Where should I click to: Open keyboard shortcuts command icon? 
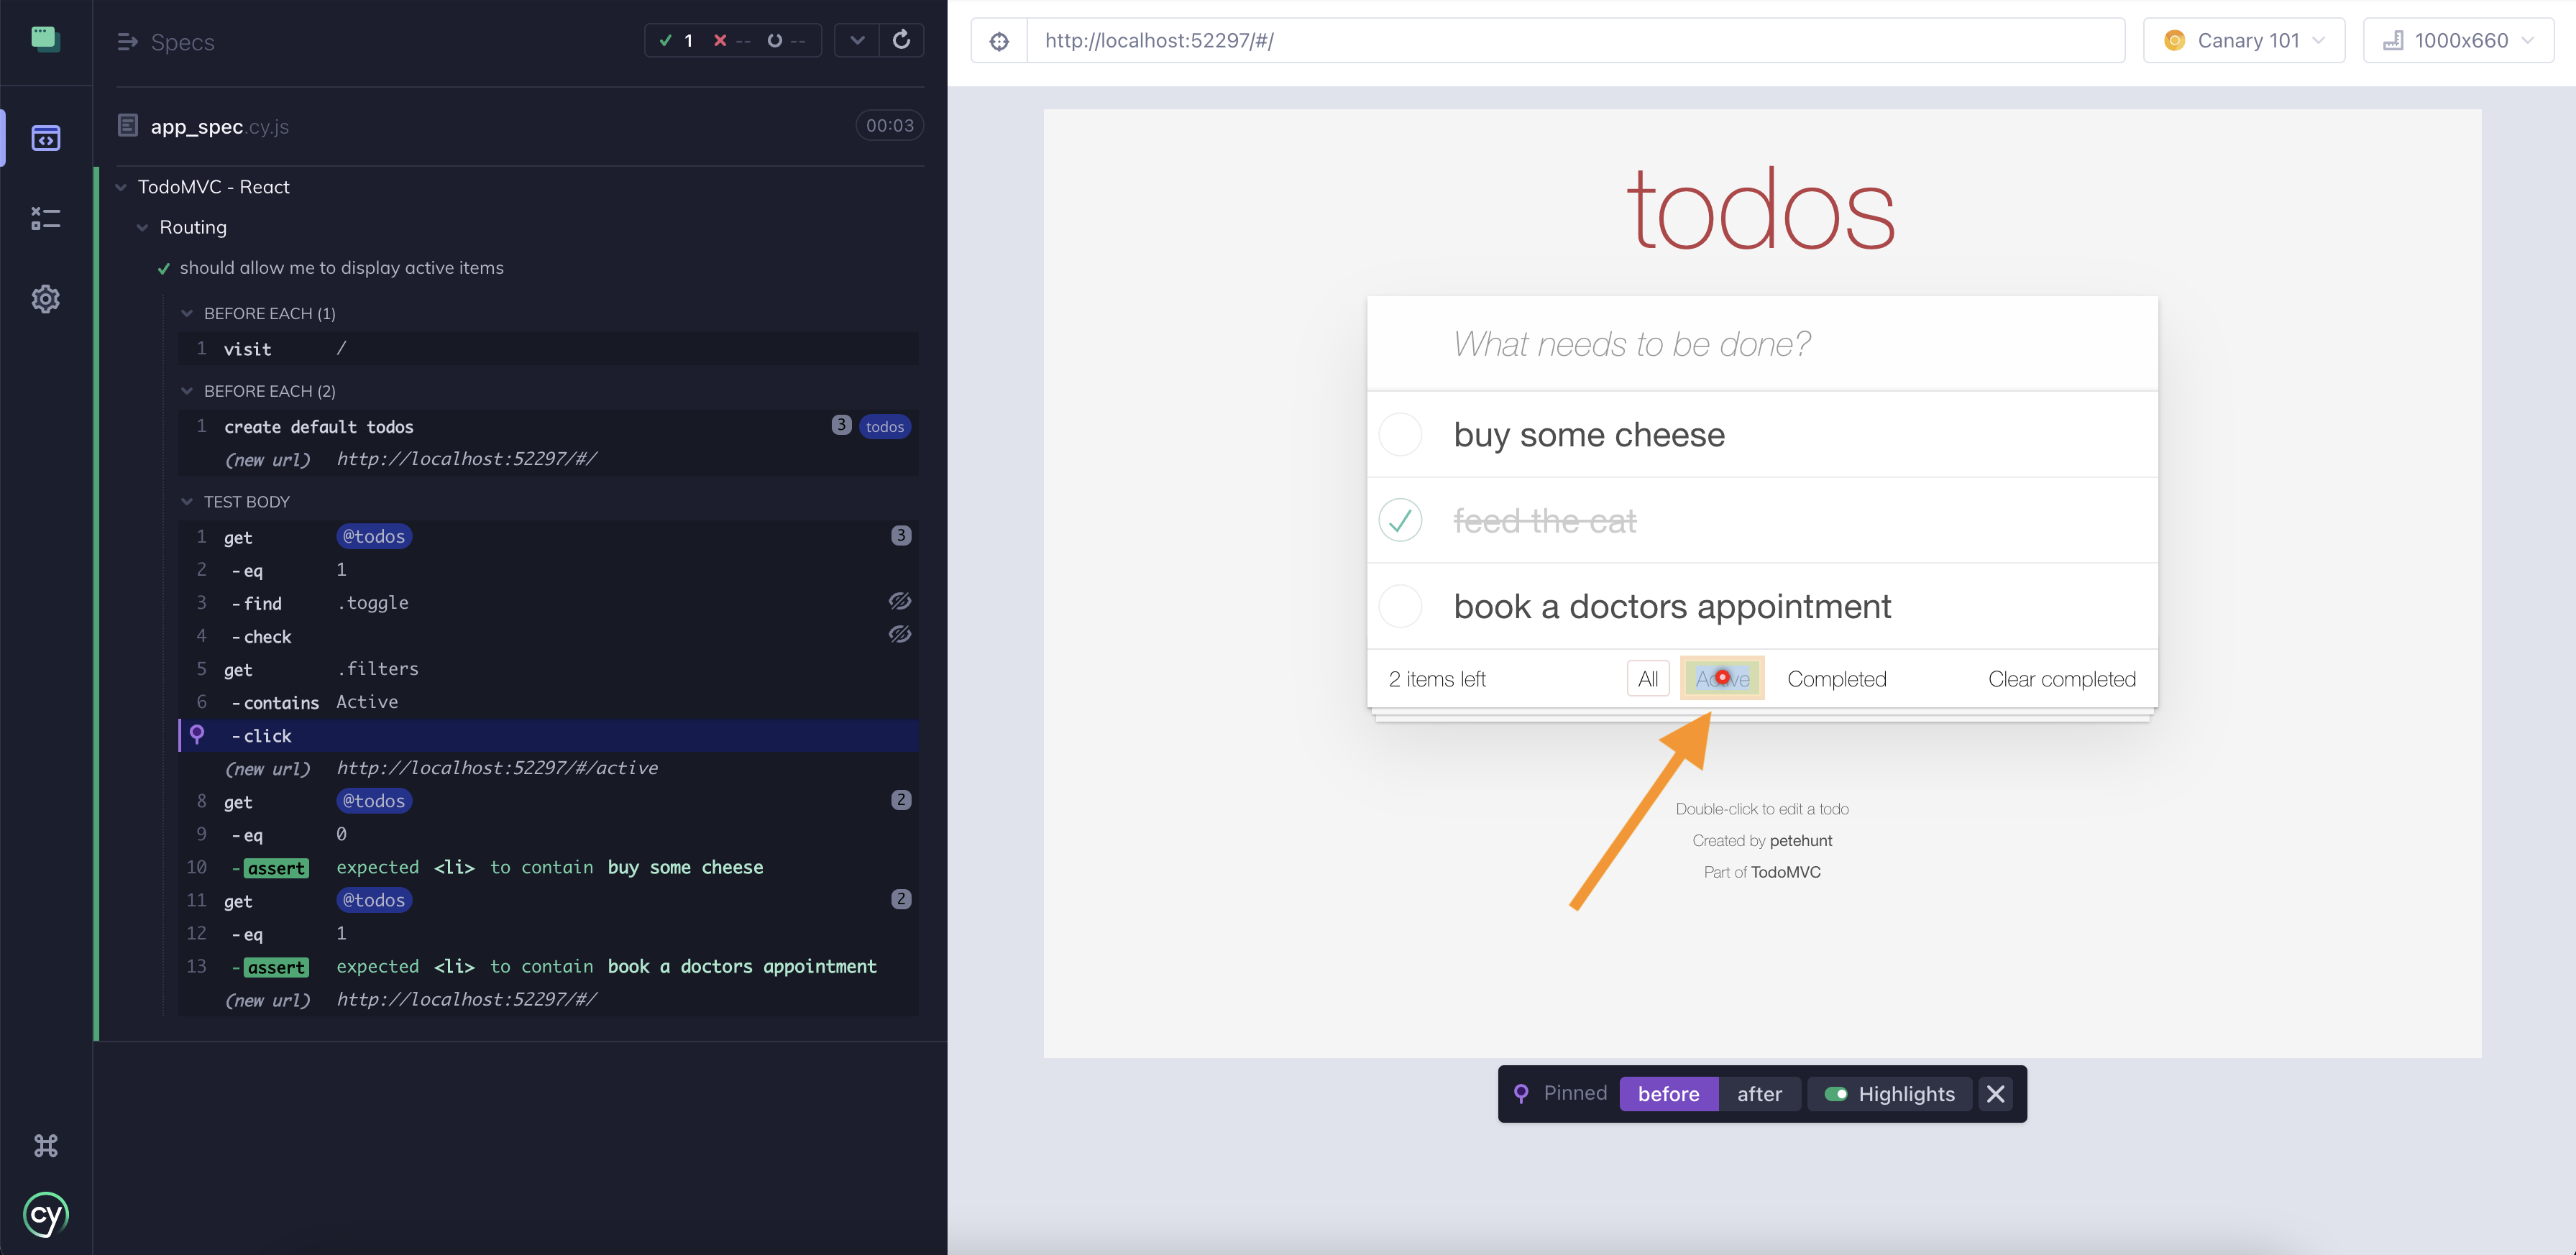(45, 1145)
